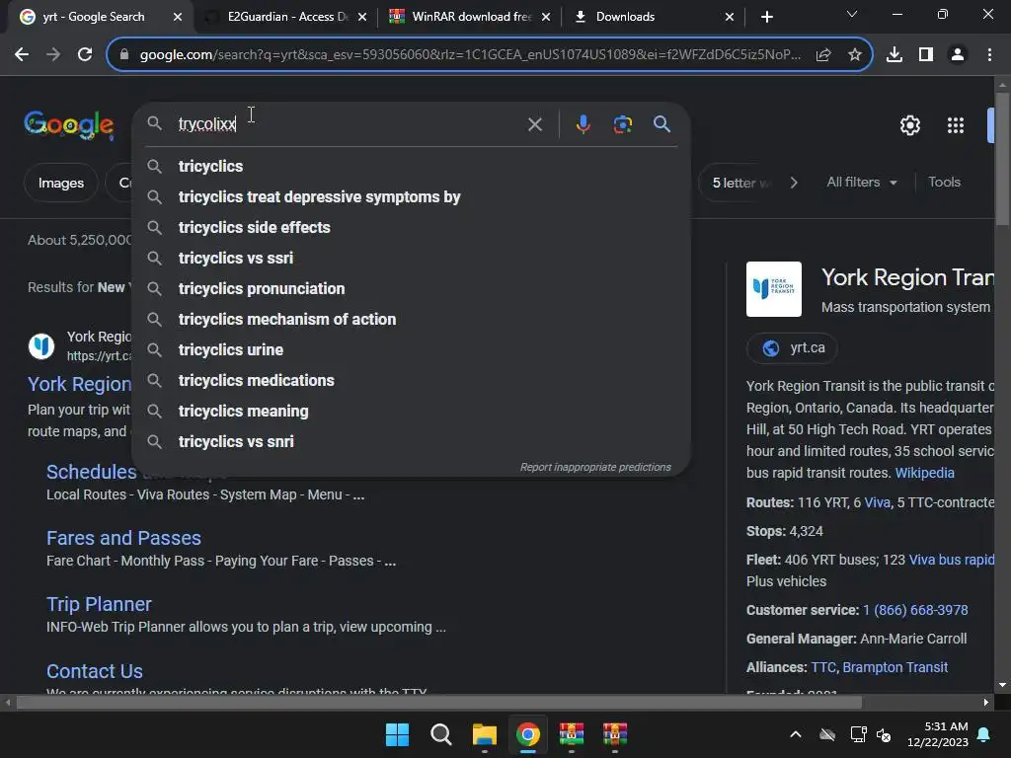
Task: Select 'tricyclics side effects' suggestion
Action: [x=412, y=228]
